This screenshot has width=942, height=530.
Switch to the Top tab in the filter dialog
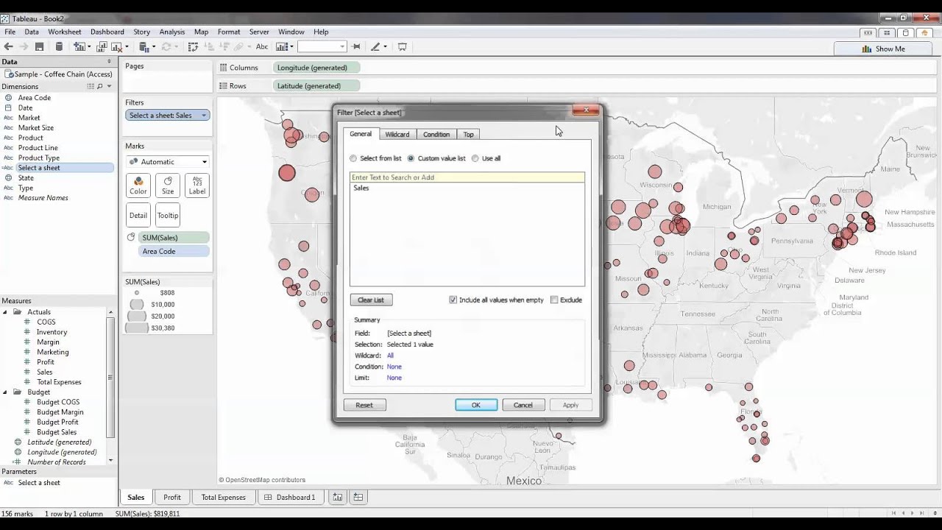pos(469,134)
